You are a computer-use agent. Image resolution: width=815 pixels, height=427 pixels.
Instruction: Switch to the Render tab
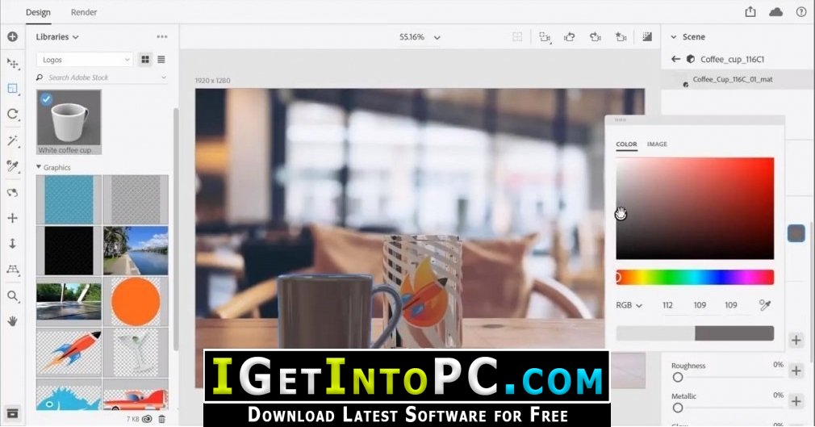pos(84,12)
